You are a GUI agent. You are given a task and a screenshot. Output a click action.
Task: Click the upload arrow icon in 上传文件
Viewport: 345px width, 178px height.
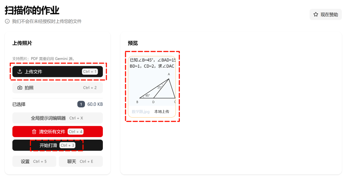[x=20, y=72]
